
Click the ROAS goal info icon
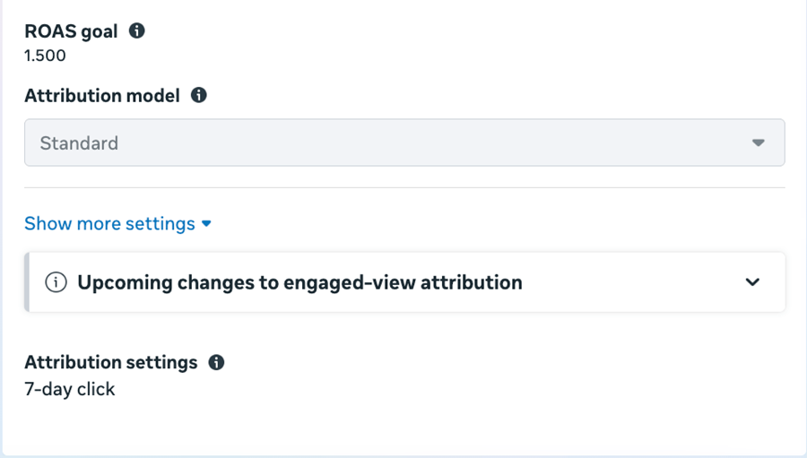[x=136, y=30]
